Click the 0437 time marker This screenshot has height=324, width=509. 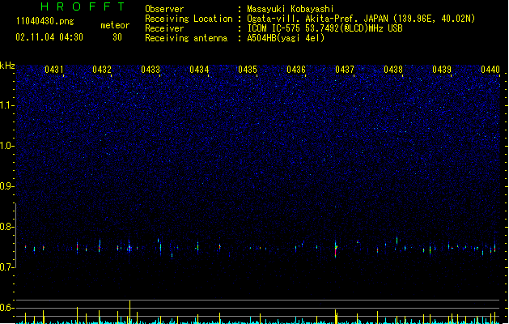tap(345, 70)
